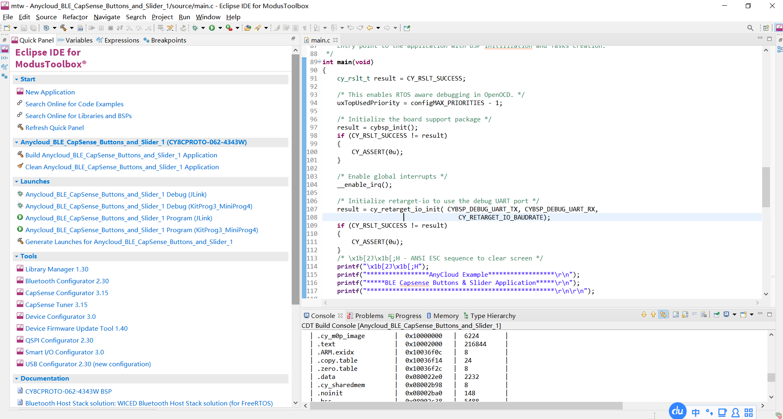Screen dimensions: 783x419
Task: Toggle Scroll Lock in console toolbar
Action: click(685, 314)
